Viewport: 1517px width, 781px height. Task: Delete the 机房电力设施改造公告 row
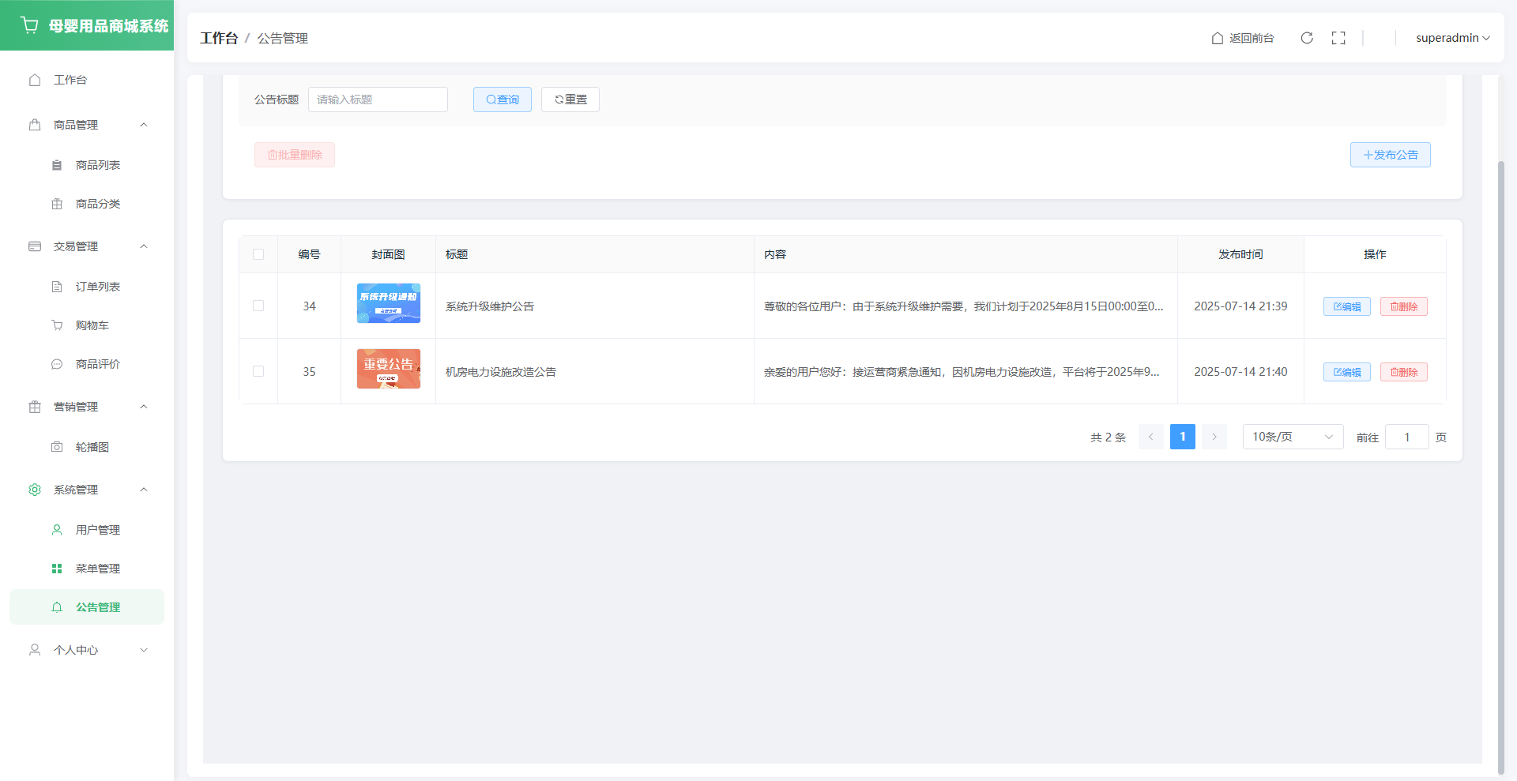point(1403,372)
